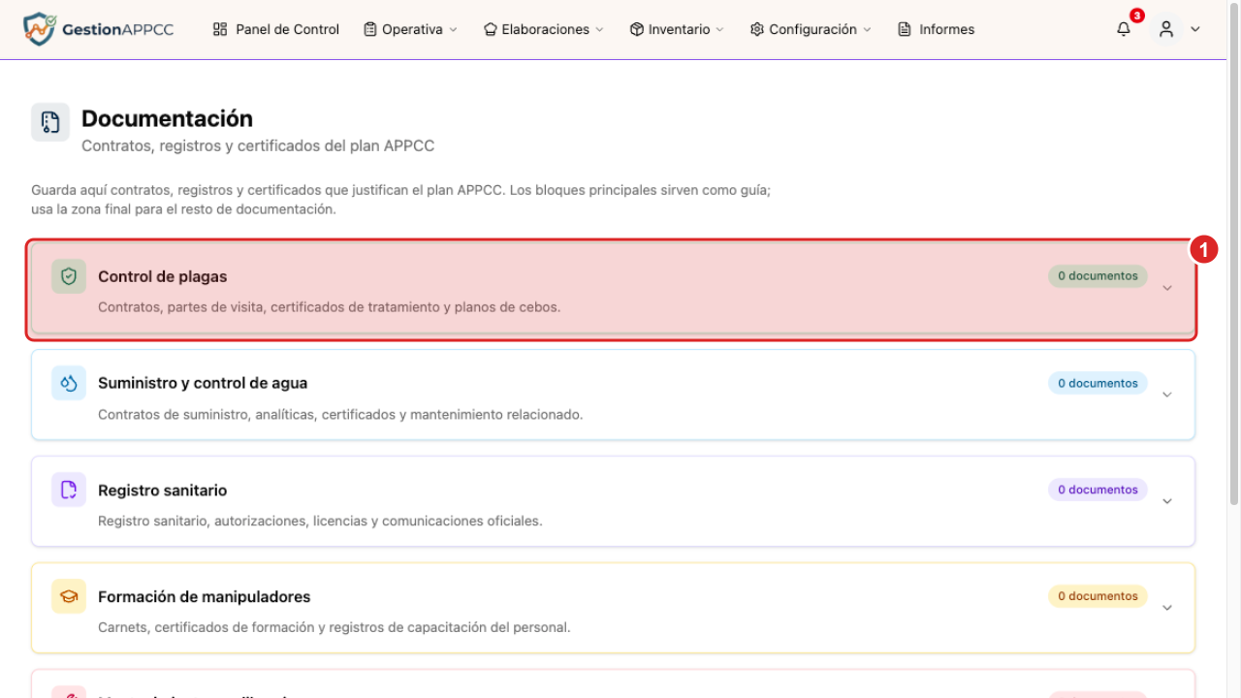The height and width of the screenshot is (698, 1241).
Task: Click the Formación de manipuladores title
Action: 205,597
